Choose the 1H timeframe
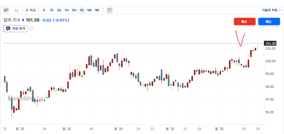284x134 pixels. point(67,10)
